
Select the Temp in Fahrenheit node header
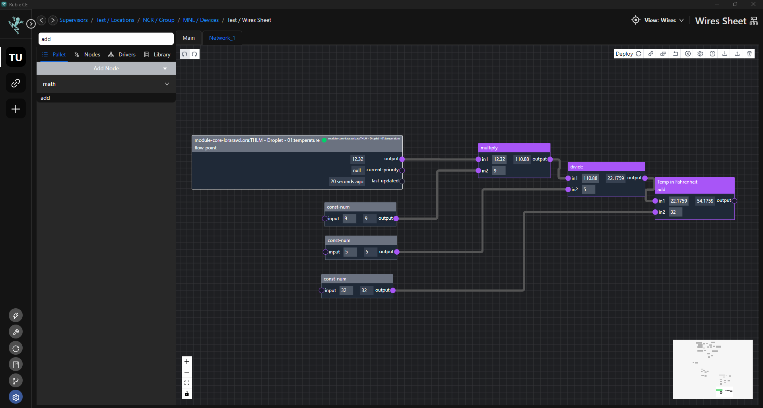[x=695, y=186]
